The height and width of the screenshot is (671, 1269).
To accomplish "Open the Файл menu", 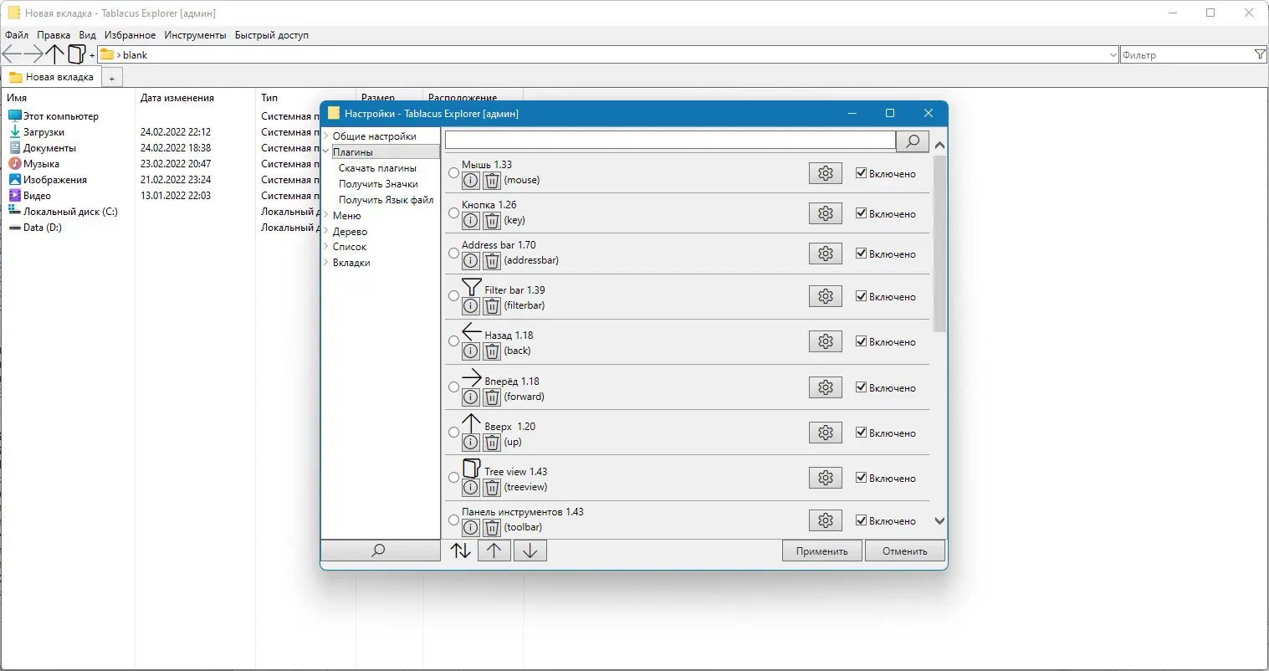I will click(x=17, y=35).
